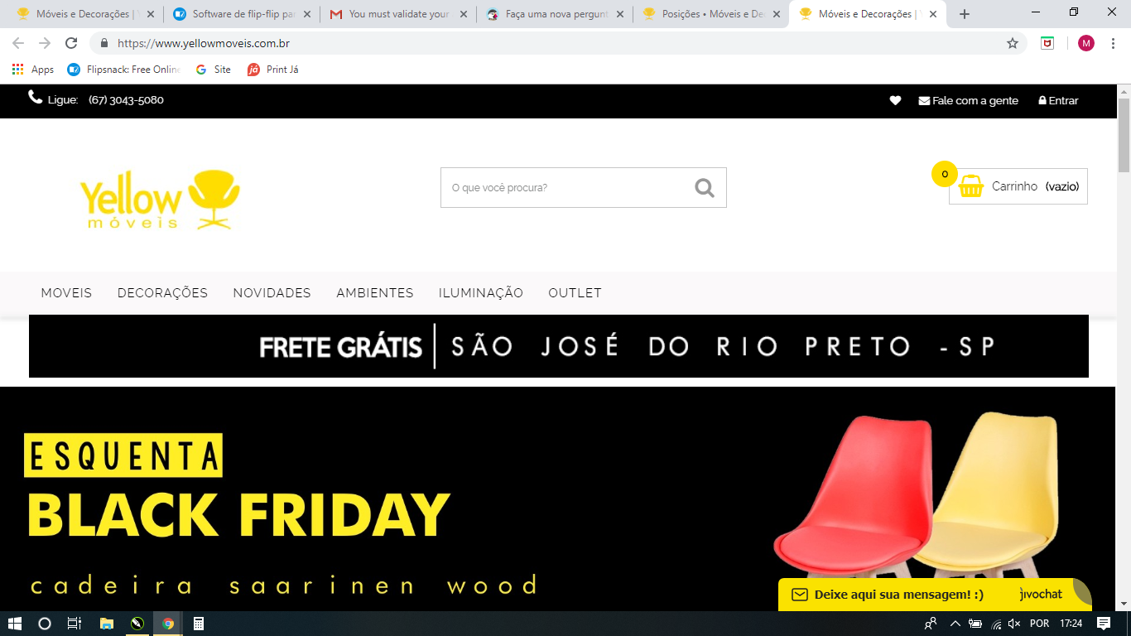The width and height of the screenshot is (1131, 636).
Task: Open the ILUMINAÇÃO menu
Action: coord(481,293)
